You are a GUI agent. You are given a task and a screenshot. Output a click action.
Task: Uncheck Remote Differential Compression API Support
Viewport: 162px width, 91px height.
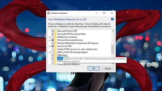53,43
